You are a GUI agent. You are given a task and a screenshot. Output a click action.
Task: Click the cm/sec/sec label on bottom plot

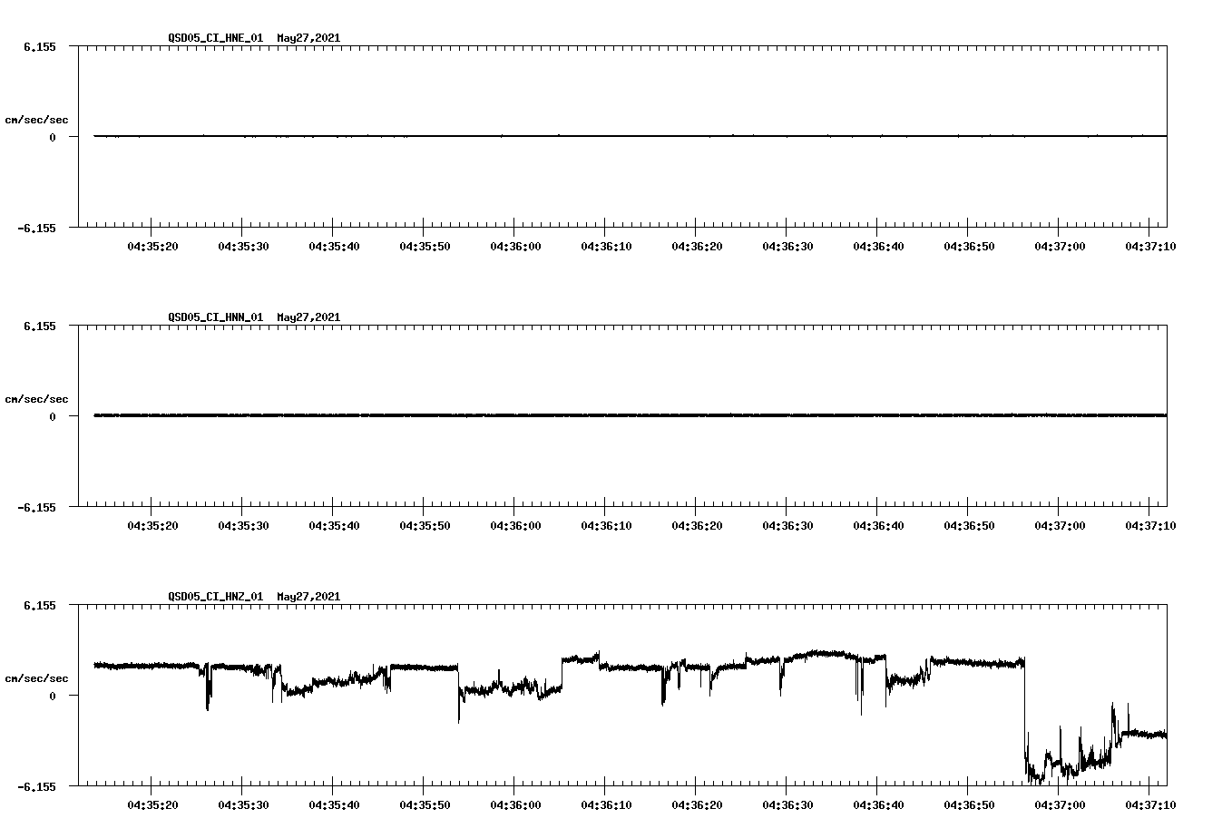(x=38, y=676)
